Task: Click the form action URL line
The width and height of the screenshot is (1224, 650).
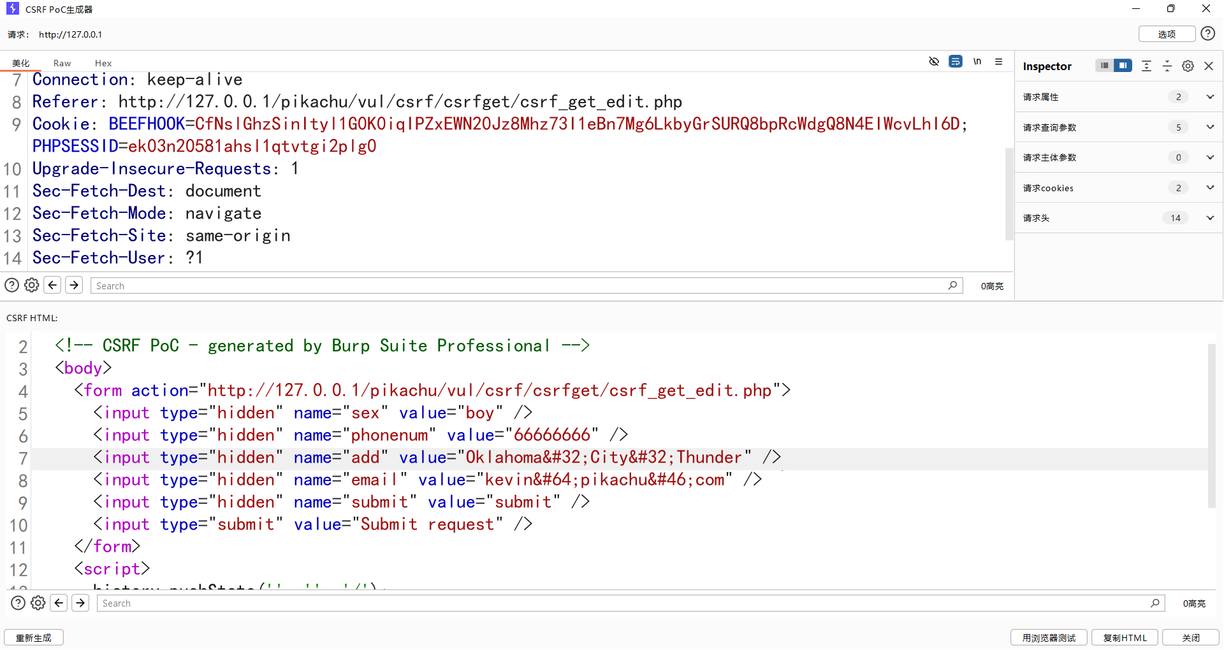Action: [432, 391]
